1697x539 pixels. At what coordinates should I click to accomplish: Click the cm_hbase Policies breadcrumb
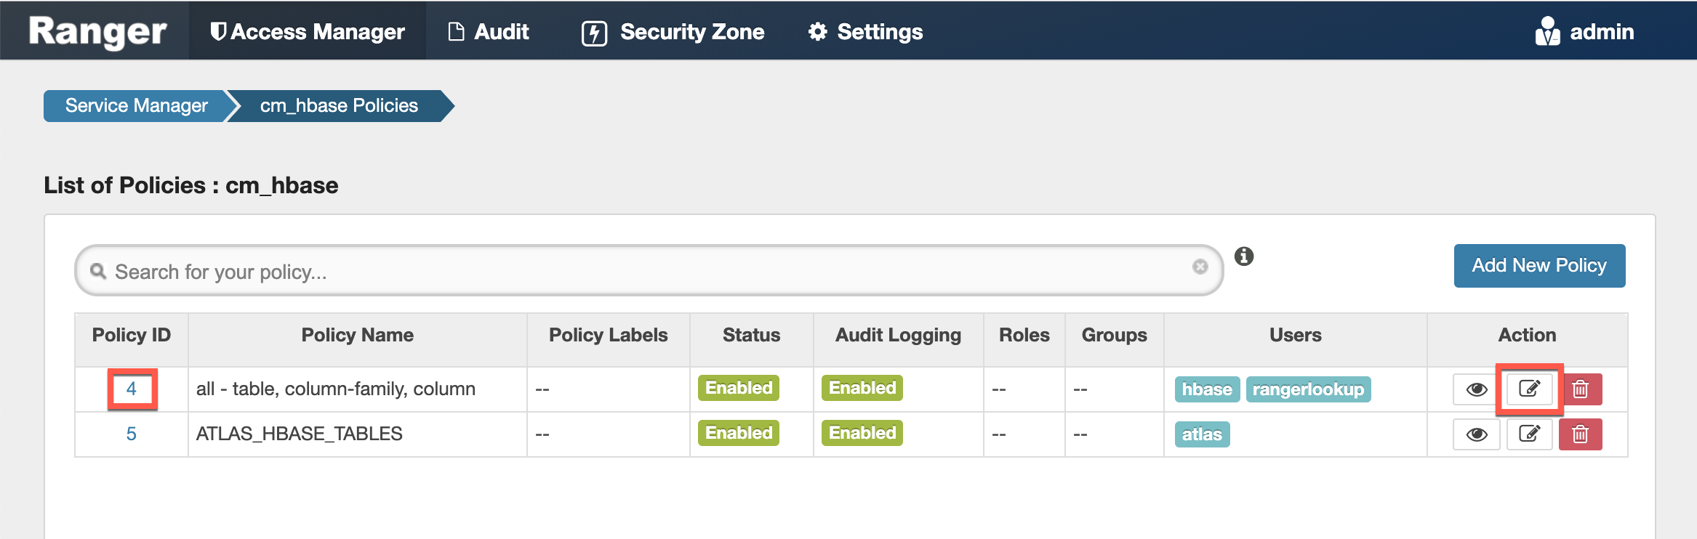pos(339,106)
